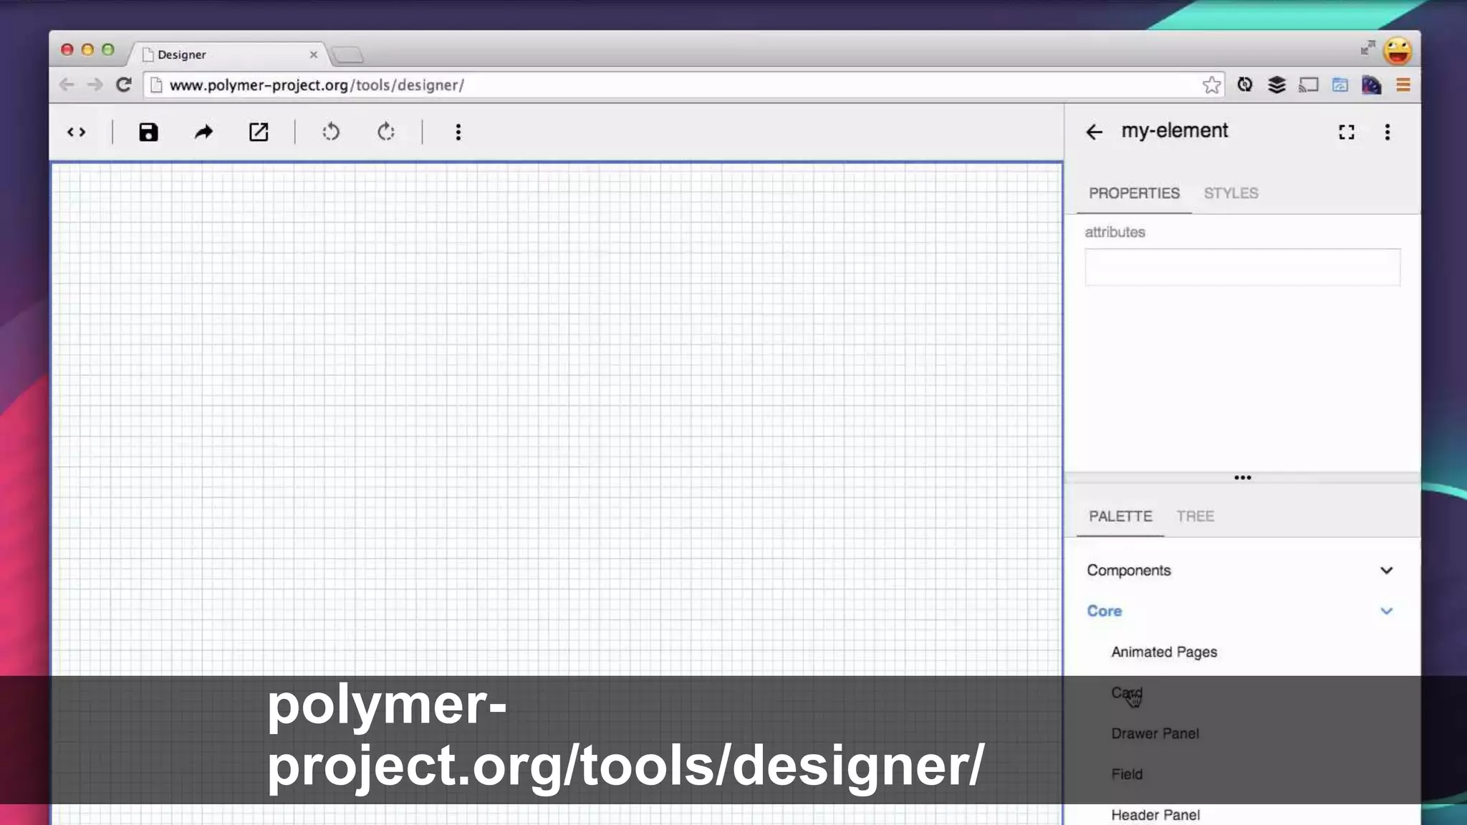The image size is (1467, 825).
Task: Click the redo icon
Action: pyautogui.click(x=386, y=132)
